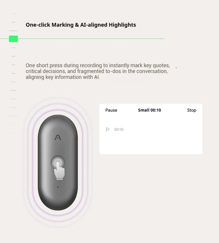Stop the Small recording session
This screenshot has width=219, height=243.
192,110
